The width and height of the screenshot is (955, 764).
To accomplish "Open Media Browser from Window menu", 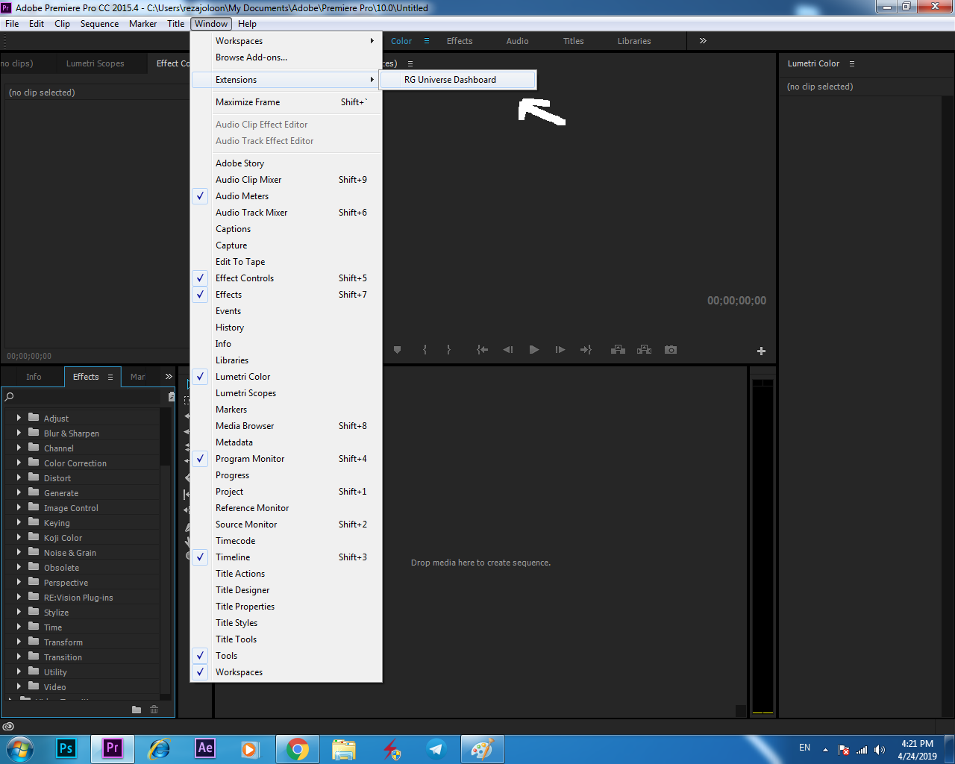I will 286,426.
